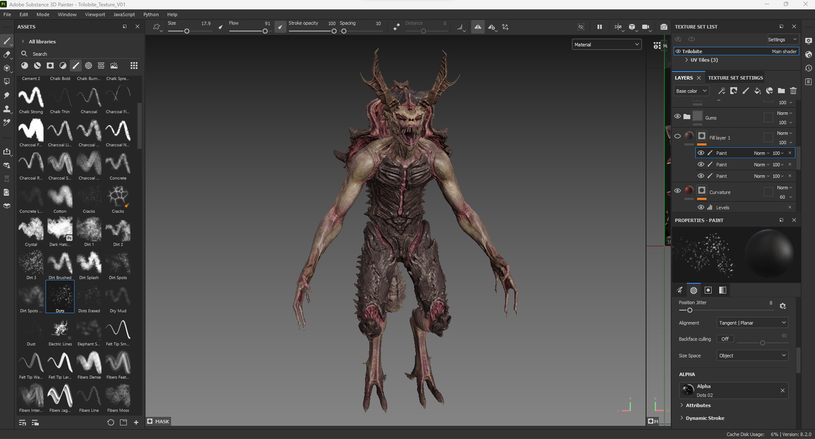Image resolution: width=815 pixels, height=439 pixels.
Task: Click the Settings button in Texture Set List
Action: 782,40
